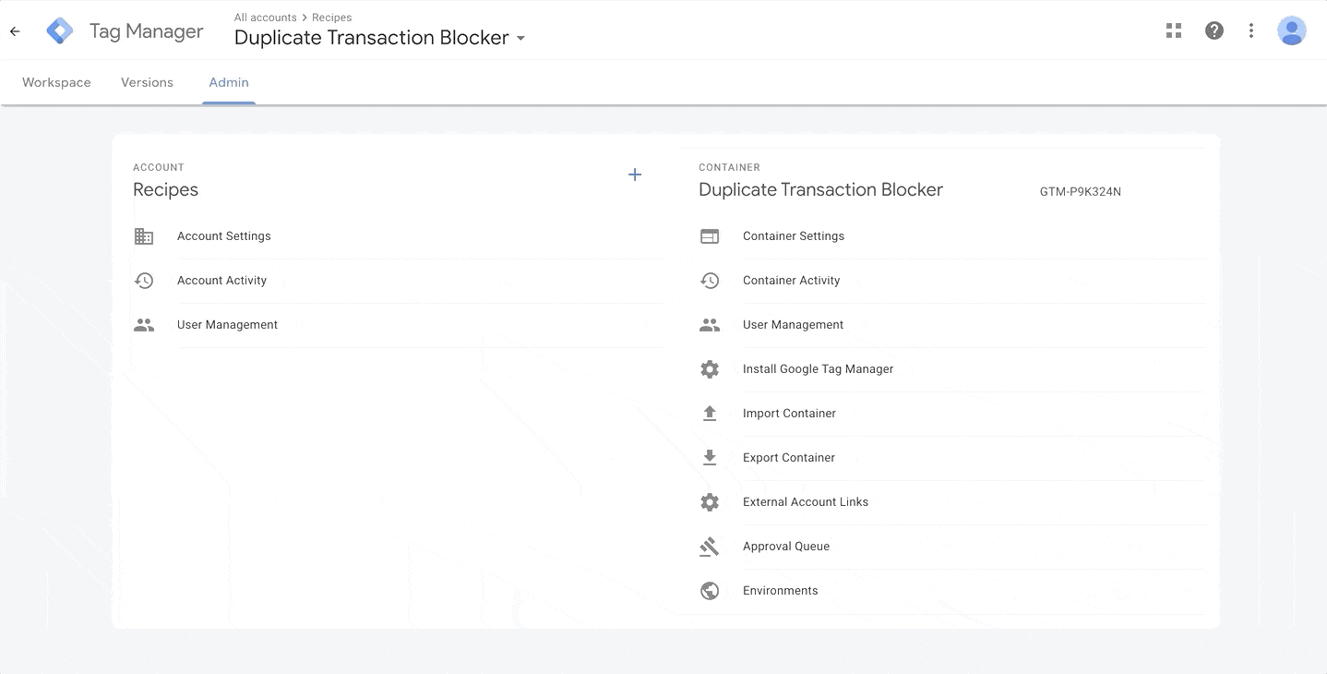Image resolution: width=1327 pixels, height=674 pixels.
Task: Click the Recipes breadcrumb link
Action: pyautogui.click(x=332, y=18)
